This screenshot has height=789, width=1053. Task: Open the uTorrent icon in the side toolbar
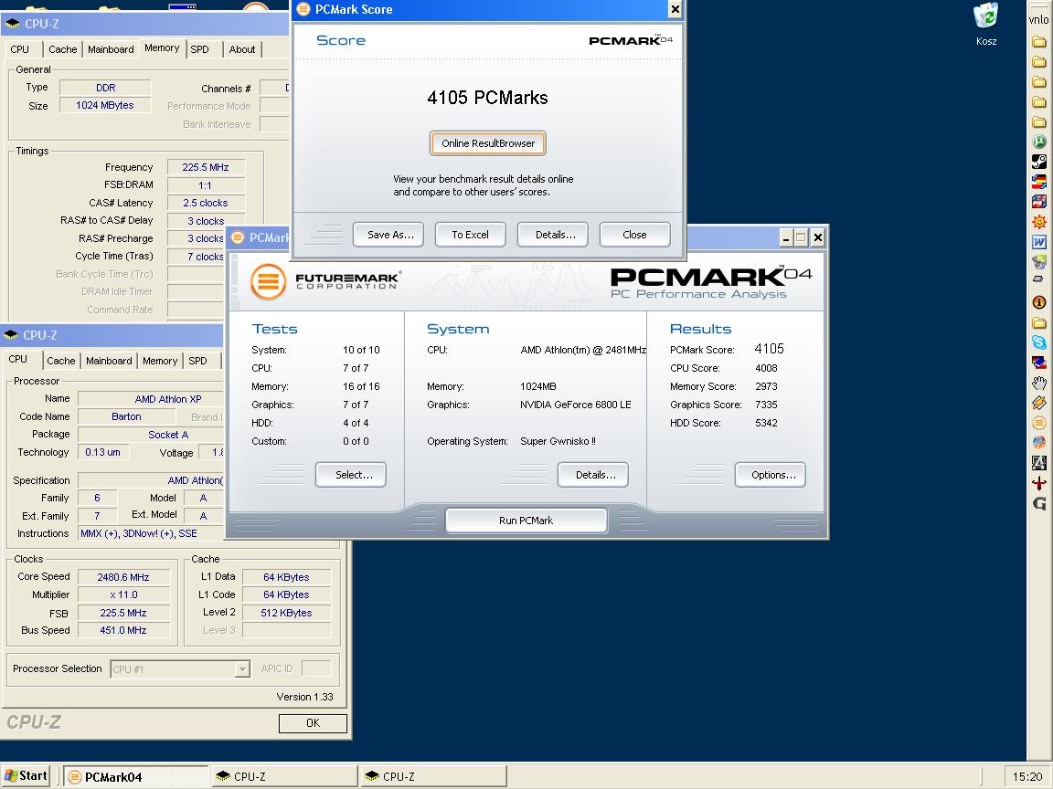coord(1039,142)
